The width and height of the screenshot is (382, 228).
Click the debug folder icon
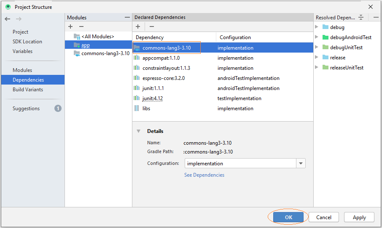click(x=326, y=27)
